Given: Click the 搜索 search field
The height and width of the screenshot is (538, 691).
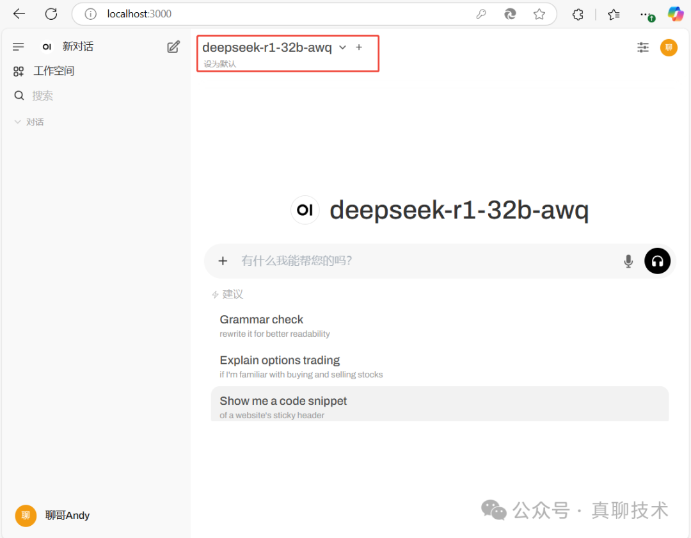Looking at the screenshot, I should coord(42,95).
